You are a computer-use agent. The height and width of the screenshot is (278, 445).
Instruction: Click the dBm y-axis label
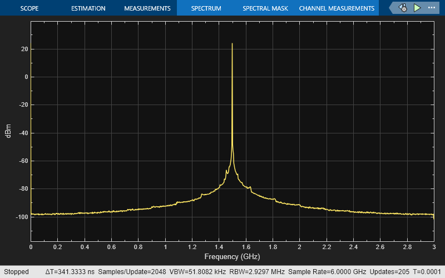point(8,133)
